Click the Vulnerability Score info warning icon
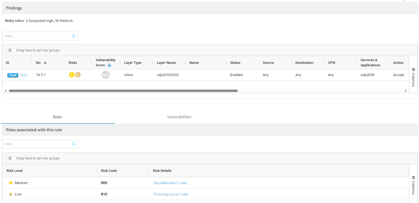Screen dimensions: 419x203 click(109, 65)
